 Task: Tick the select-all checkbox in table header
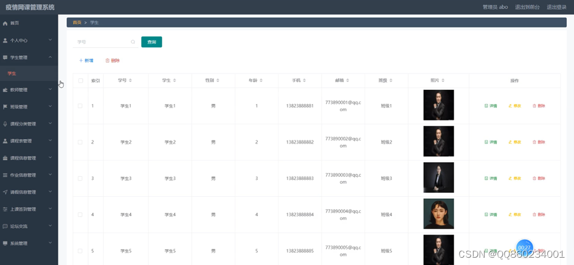pos(80,80)
